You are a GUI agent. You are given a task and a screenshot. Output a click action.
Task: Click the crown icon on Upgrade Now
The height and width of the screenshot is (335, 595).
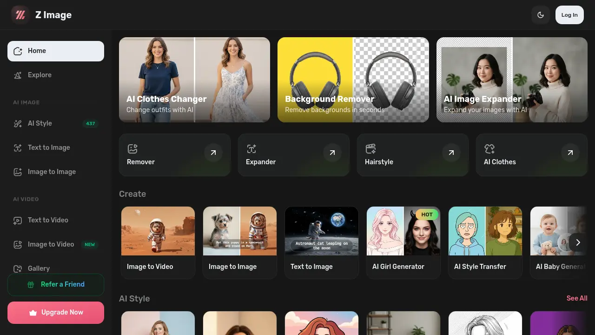[x=33, y=313]
